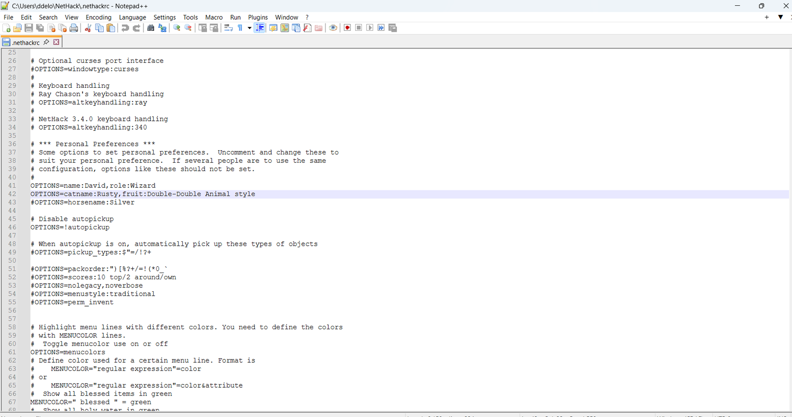The image size is (792, 417).
Task: Run macro multiple times icon
Action: coord(381,28)
